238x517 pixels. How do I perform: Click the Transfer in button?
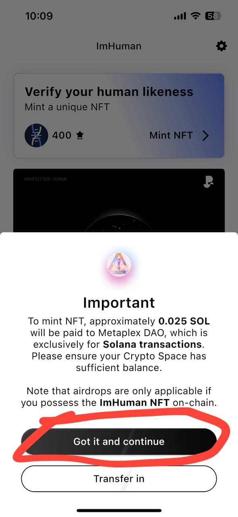(119, 479)
